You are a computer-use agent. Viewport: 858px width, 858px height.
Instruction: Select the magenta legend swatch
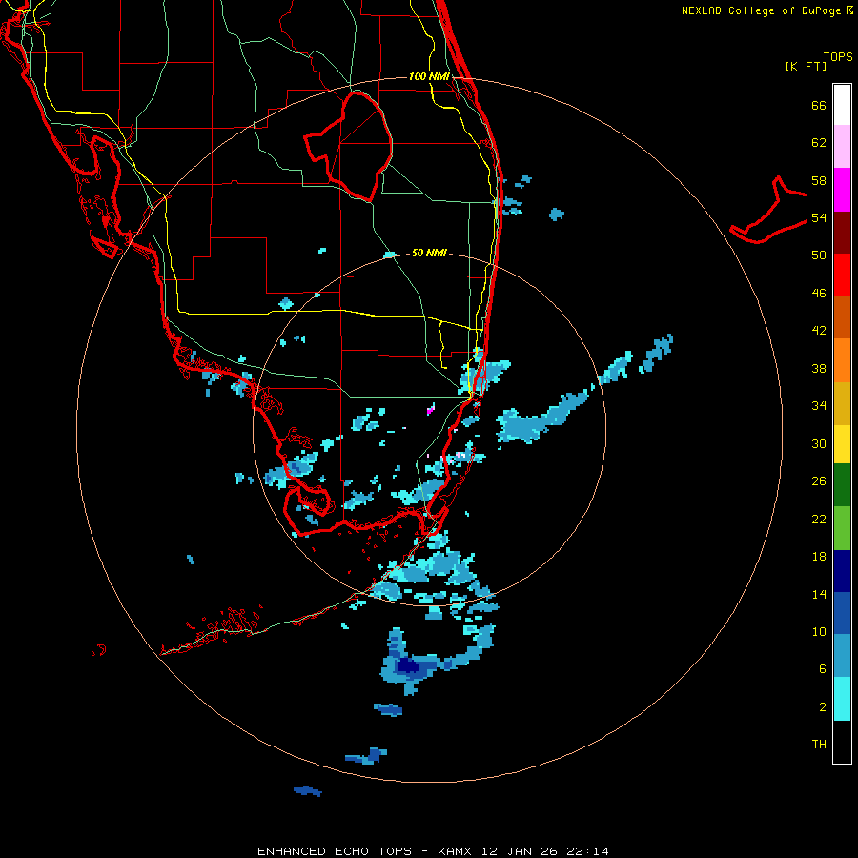842,190
